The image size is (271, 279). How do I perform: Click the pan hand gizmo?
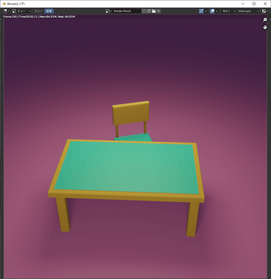(265, 27)
